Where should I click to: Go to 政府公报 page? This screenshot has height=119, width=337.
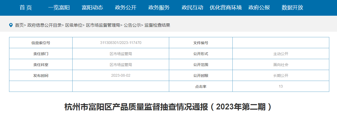pyautogui.click(x=259, y=8)
